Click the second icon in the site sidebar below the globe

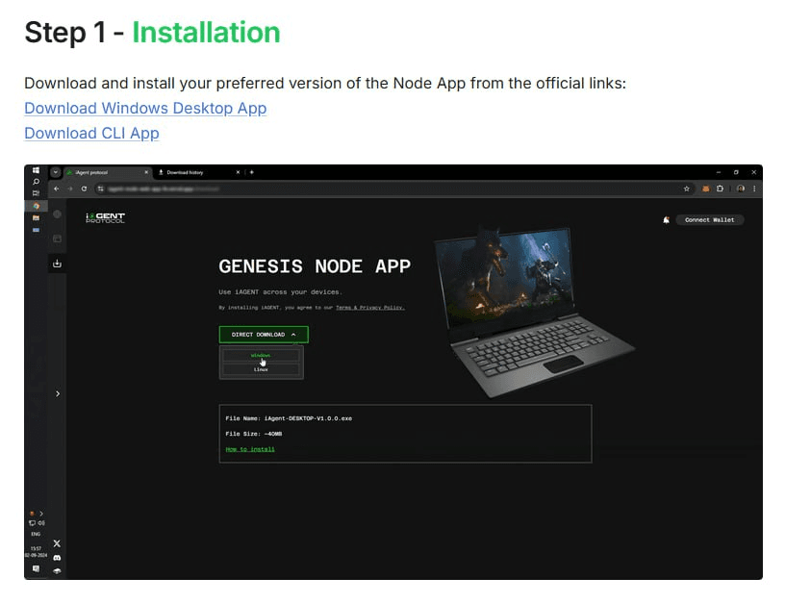[x=57, y=239]
